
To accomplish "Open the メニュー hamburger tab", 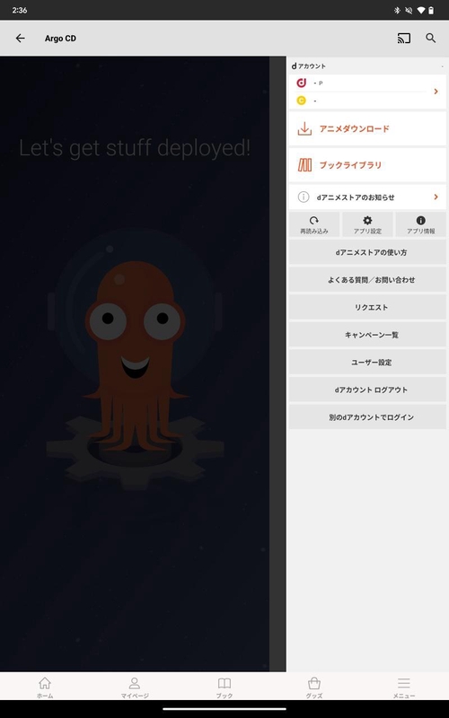I will (x=404, y=687).
